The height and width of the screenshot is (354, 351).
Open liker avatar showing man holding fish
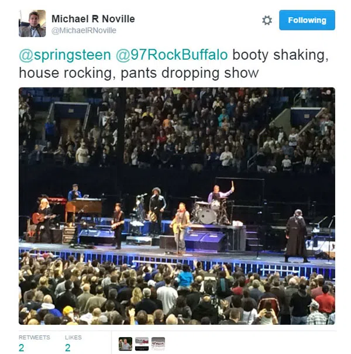[125, 344]
